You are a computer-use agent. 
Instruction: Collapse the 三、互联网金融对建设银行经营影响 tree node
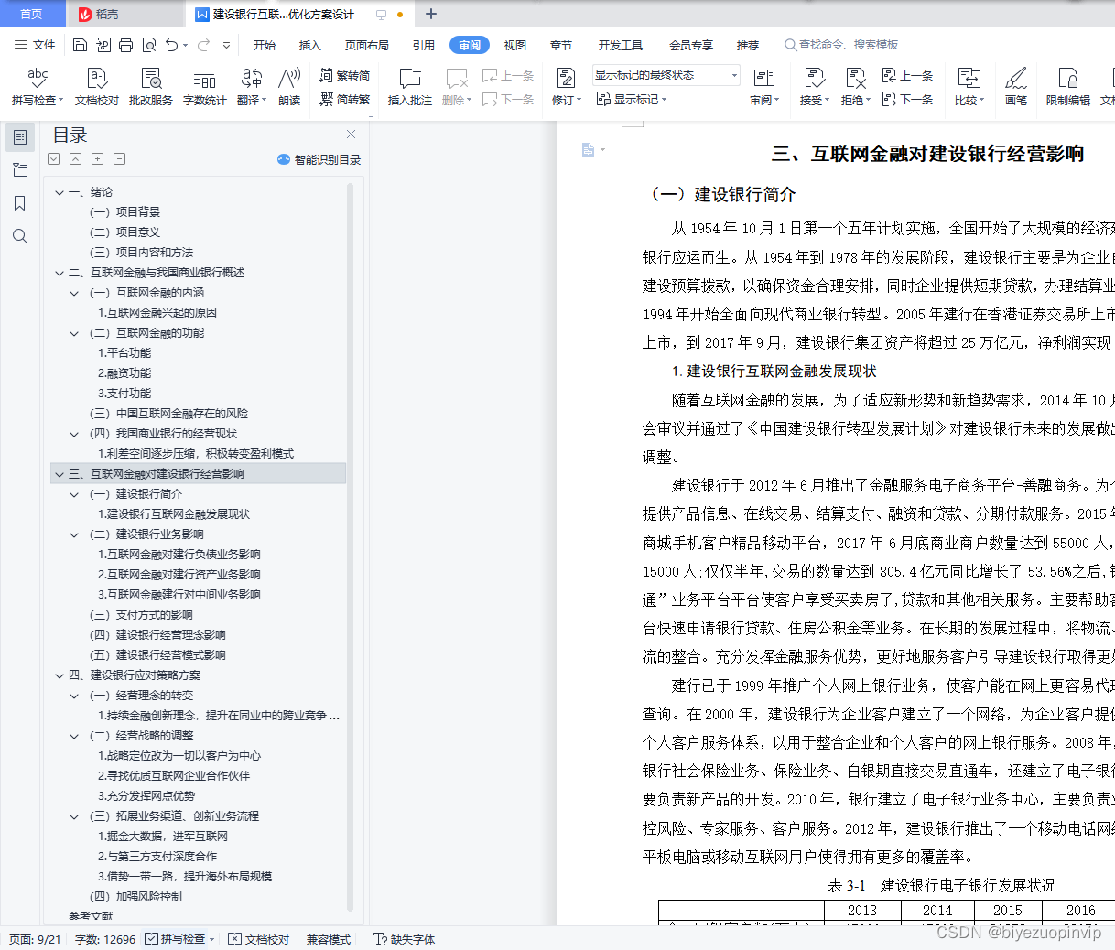(x=59, y=473)
